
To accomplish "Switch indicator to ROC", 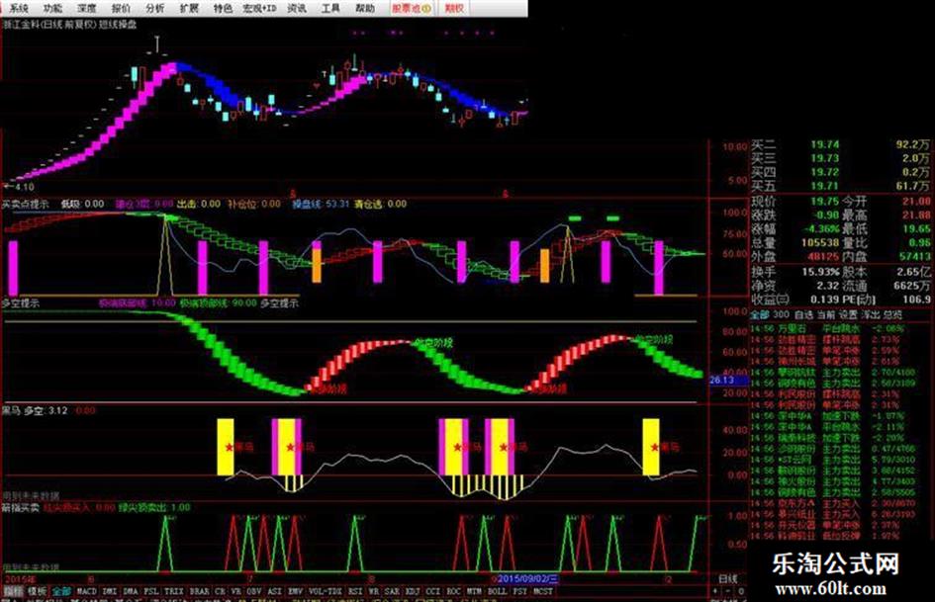I will click(454, 591).
